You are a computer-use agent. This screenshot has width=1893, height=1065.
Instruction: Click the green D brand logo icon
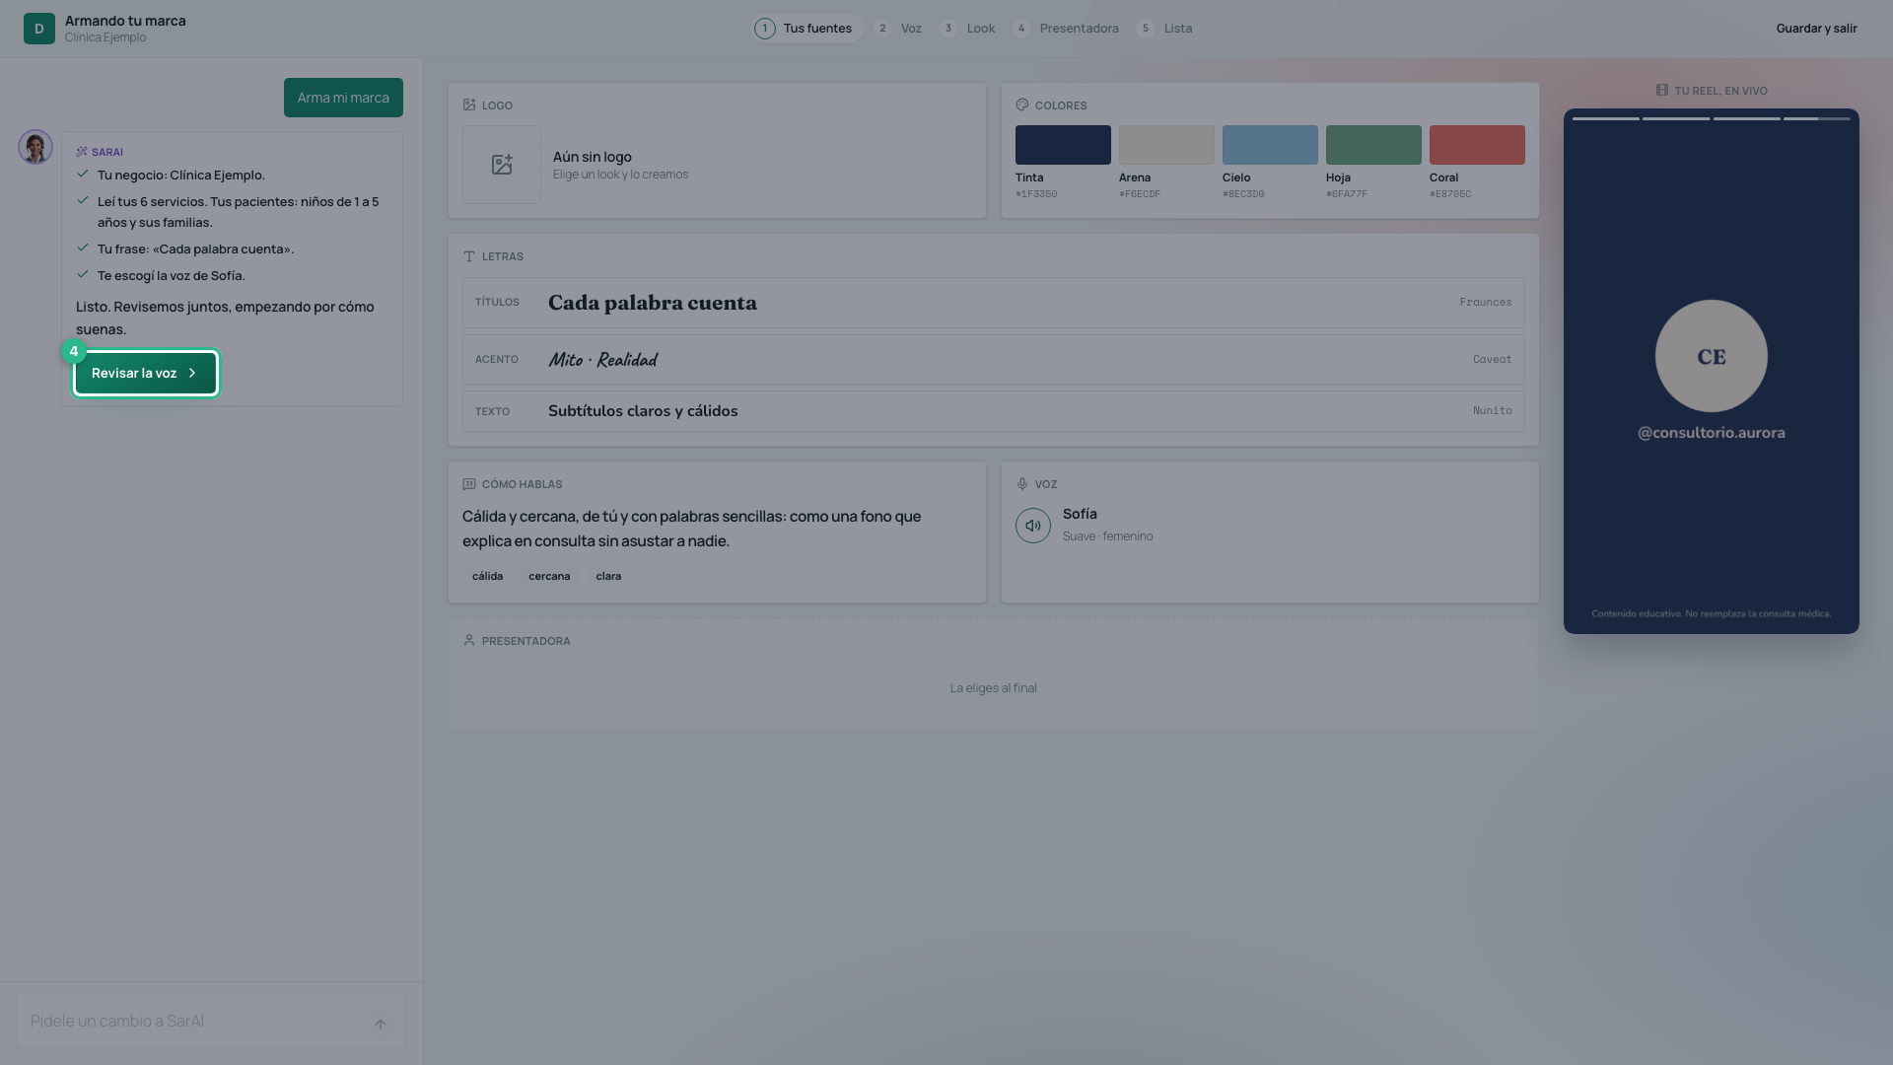[39, 29]
